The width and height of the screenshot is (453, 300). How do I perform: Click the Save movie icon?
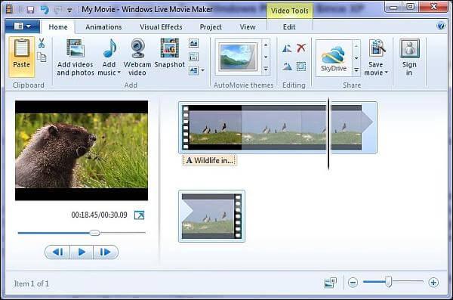point(377,48)
